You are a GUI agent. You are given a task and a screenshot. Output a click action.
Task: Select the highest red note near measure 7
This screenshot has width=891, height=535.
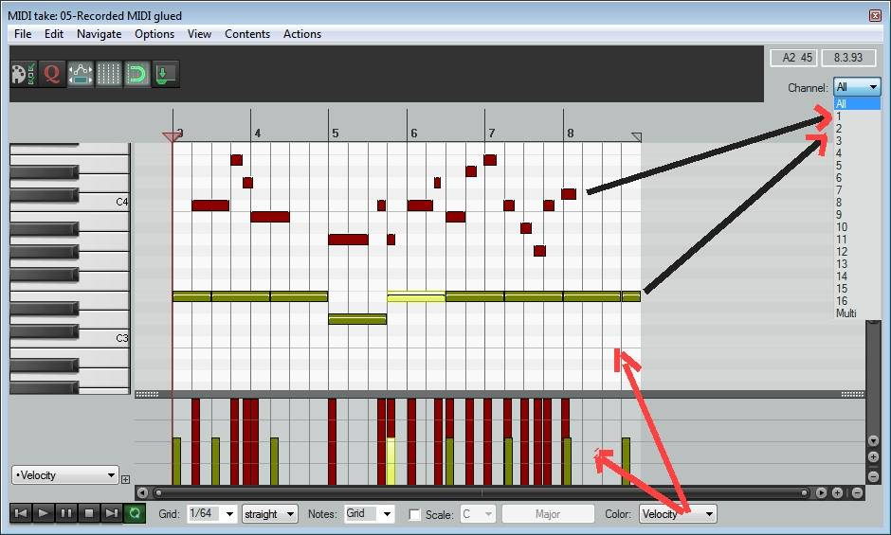tap(490, 160)
